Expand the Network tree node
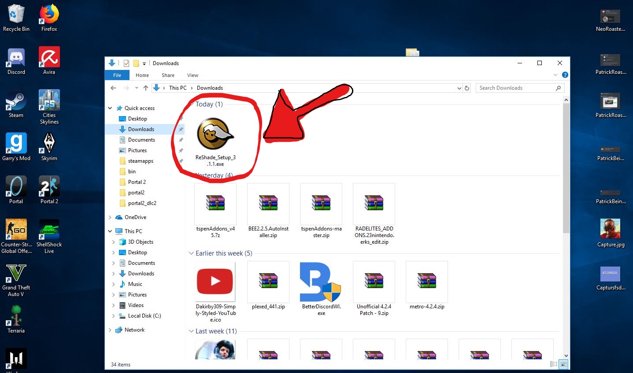Viewport: 633px width, 373px height. tap(110, 330)
